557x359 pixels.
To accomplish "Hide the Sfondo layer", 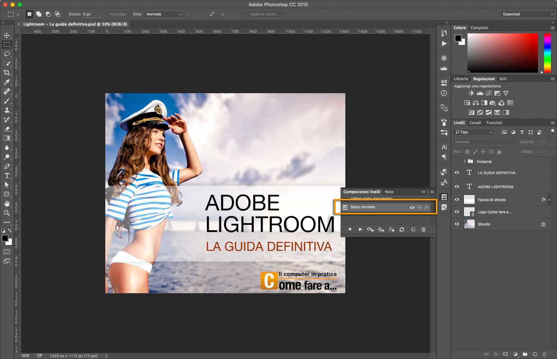I will tap(457, 224).
